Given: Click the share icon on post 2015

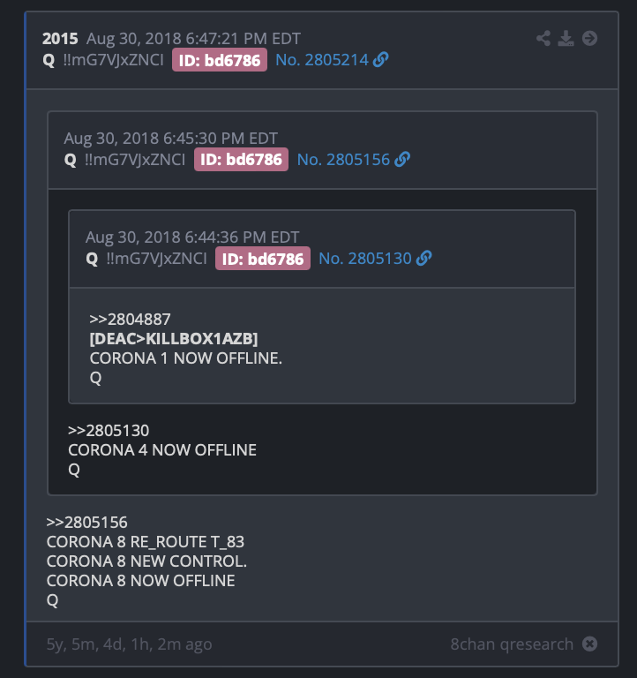Looking at the screenshot, I should pyautogui.click(x=543, y=38).
